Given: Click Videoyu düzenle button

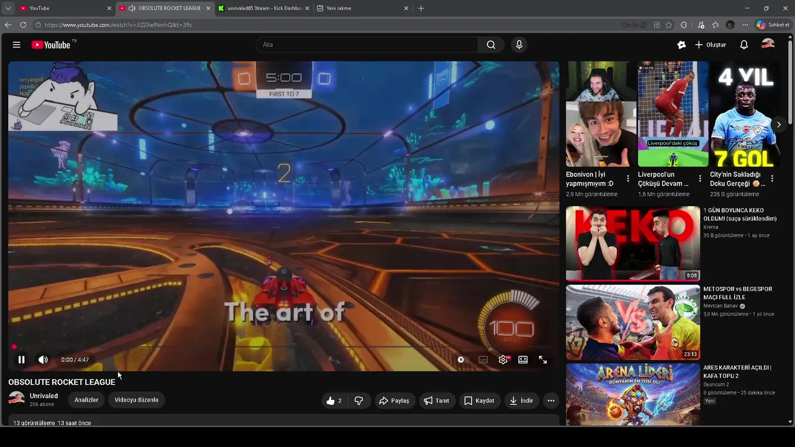Looking at the screenshot, I should tap(137, 400).
